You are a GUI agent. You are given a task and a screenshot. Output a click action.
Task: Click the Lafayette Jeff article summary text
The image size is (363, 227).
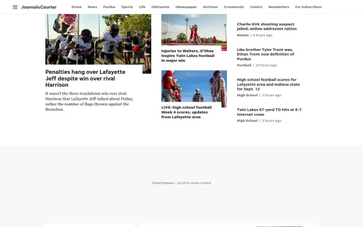click(90, 102)
